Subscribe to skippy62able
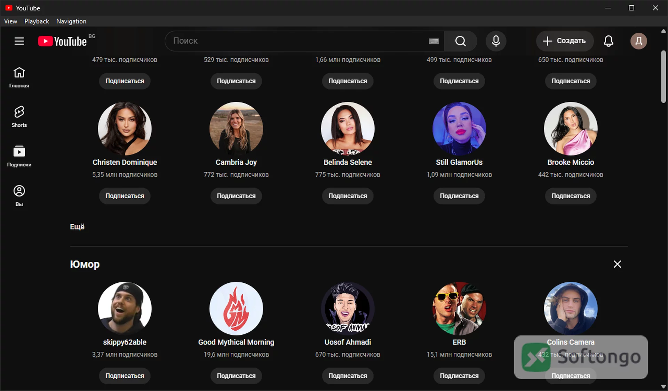 (125, 376)
